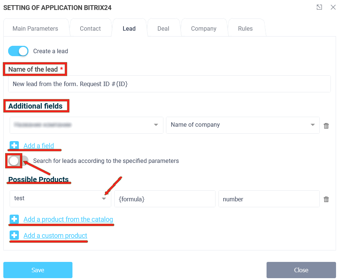Disable the Create a lead toggle
The height and width of the screenshot is (280, 339).
pos(18,51)
